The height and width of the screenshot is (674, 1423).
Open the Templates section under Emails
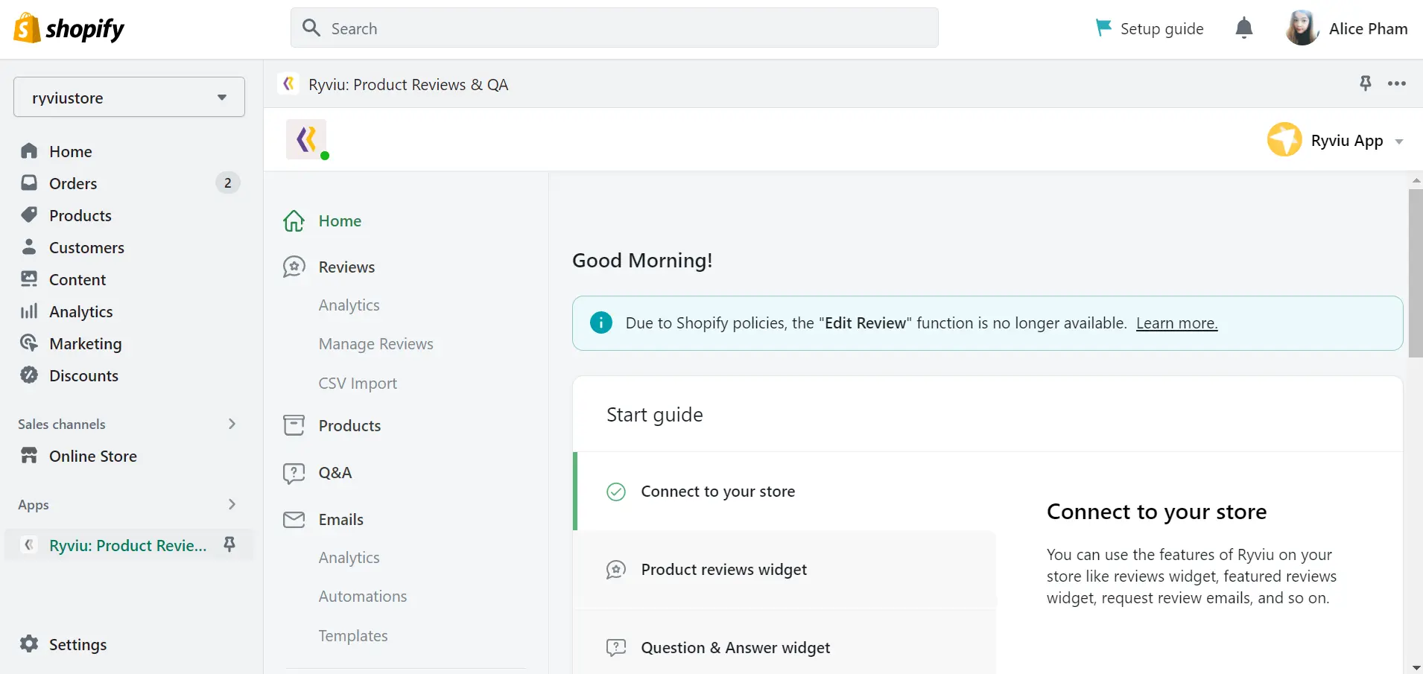point(352,635)
